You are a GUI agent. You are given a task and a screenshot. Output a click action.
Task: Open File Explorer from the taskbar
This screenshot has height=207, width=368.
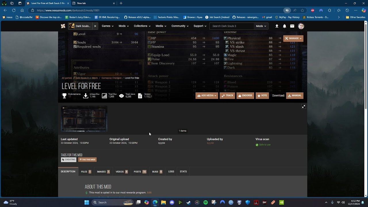(x=163, y=202)
